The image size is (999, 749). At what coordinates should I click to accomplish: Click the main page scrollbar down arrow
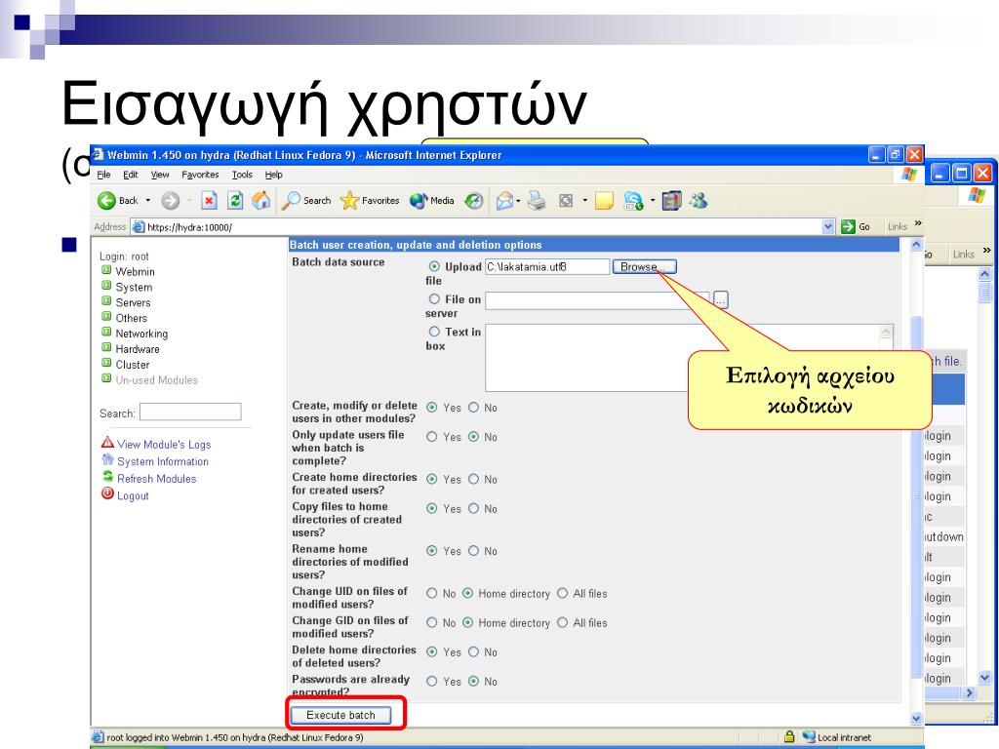click(x=917, y=718)
